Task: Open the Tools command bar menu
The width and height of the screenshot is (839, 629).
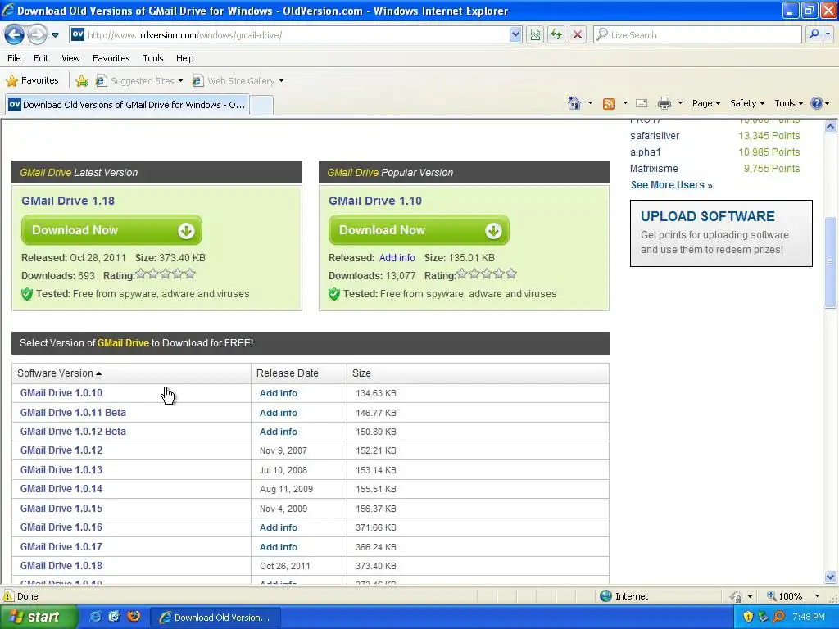Action: [788, 103]
